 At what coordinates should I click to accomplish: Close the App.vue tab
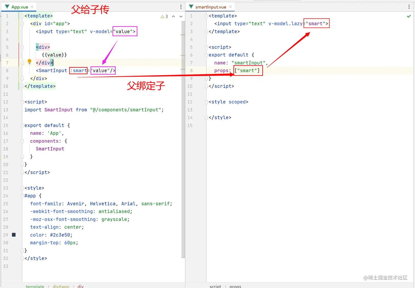pyautogui.click(x=32, y=7)
